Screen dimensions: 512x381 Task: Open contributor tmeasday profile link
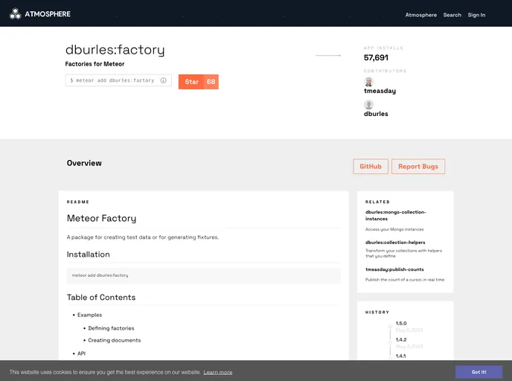pyautogui.click(x=380, y=91)
